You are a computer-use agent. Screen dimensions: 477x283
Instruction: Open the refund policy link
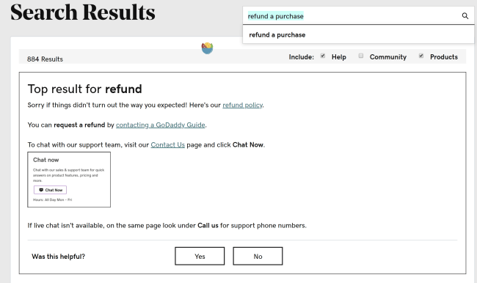tap(242, 105)
